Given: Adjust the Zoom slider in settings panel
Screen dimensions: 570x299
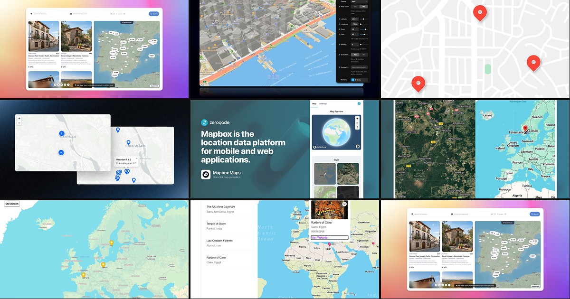Looking at the screenshot, I should [364, 29].
